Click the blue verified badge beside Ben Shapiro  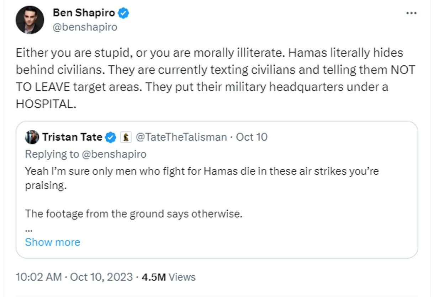[123, 13]
